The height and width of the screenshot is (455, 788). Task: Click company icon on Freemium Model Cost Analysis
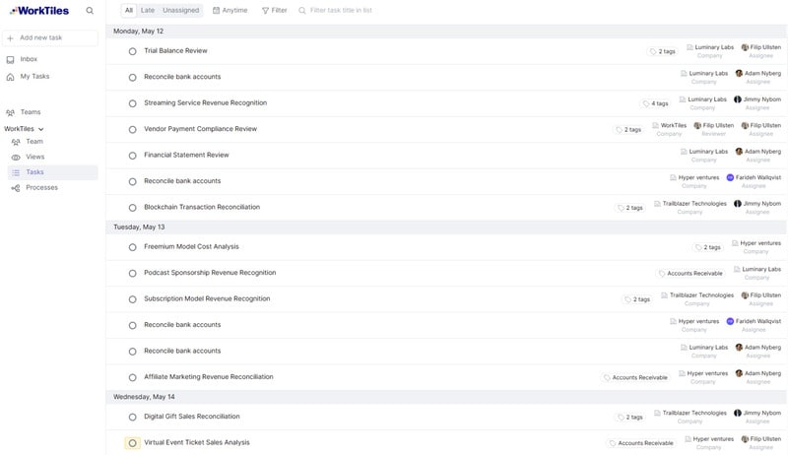point(734,243)
